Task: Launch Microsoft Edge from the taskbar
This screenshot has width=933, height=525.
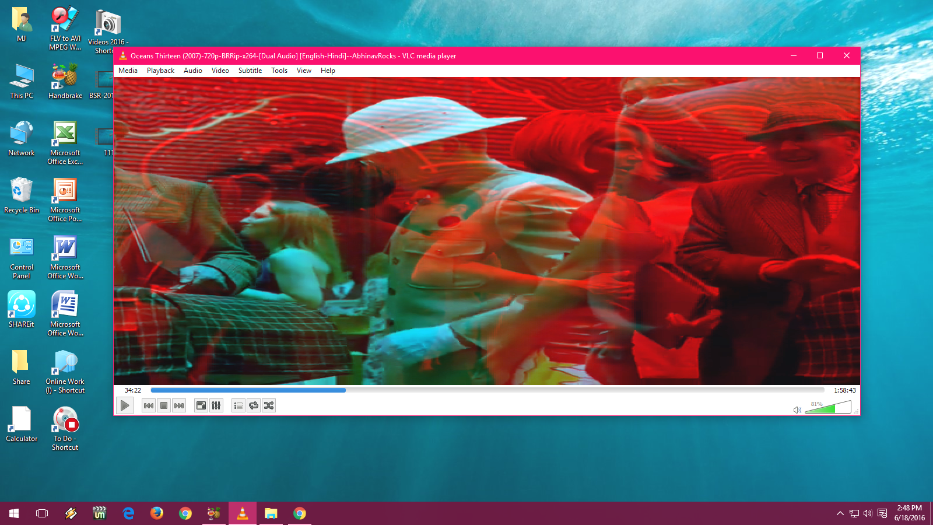Action: (128, 513)
